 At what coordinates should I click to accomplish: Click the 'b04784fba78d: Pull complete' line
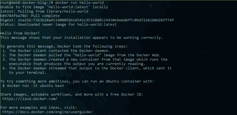pyautogui.click(x=30, y=16)
